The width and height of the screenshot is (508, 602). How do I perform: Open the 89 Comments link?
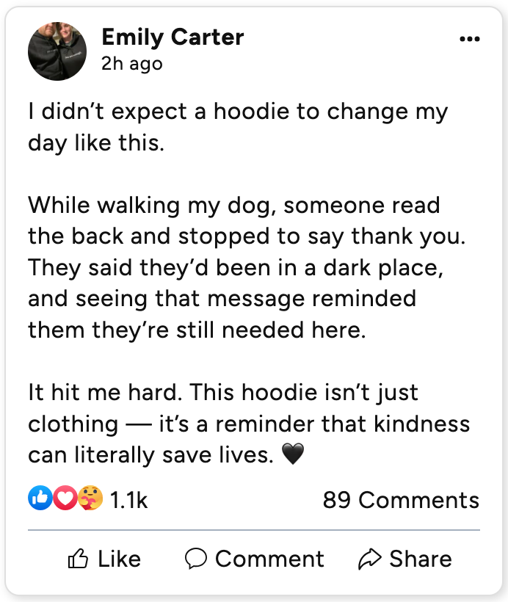point(401,501)
